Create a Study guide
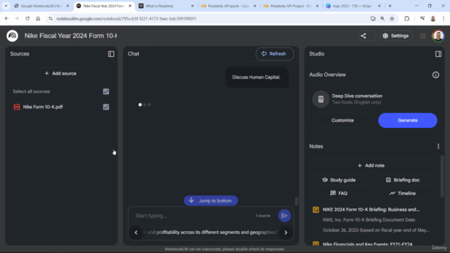 pos(340,180)
